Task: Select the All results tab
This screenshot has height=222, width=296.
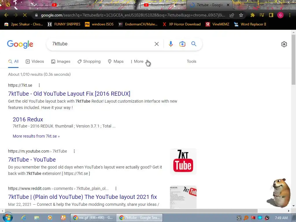Action: click(x=13, y=62)
